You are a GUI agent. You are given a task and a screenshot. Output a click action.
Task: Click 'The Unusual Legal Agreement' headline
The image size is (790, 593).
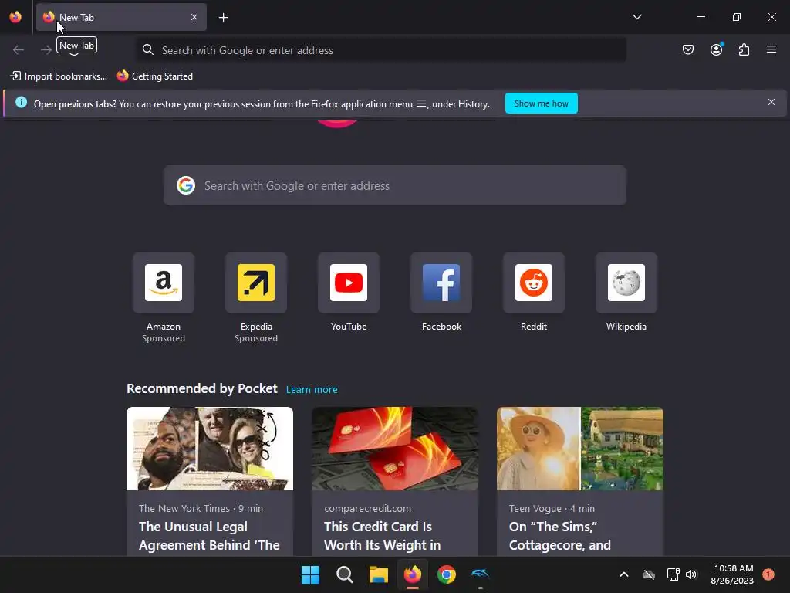pos(209,536)
